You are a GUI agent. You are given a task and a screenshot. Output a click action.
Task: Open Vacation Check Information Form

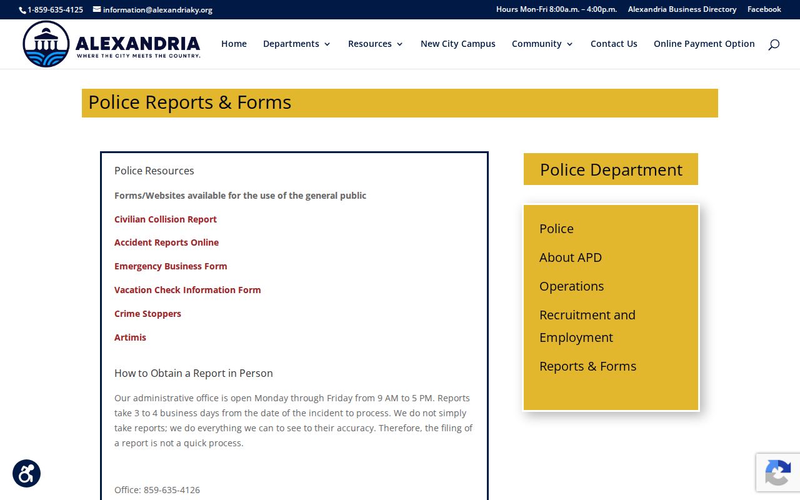[x=187, y=290]
